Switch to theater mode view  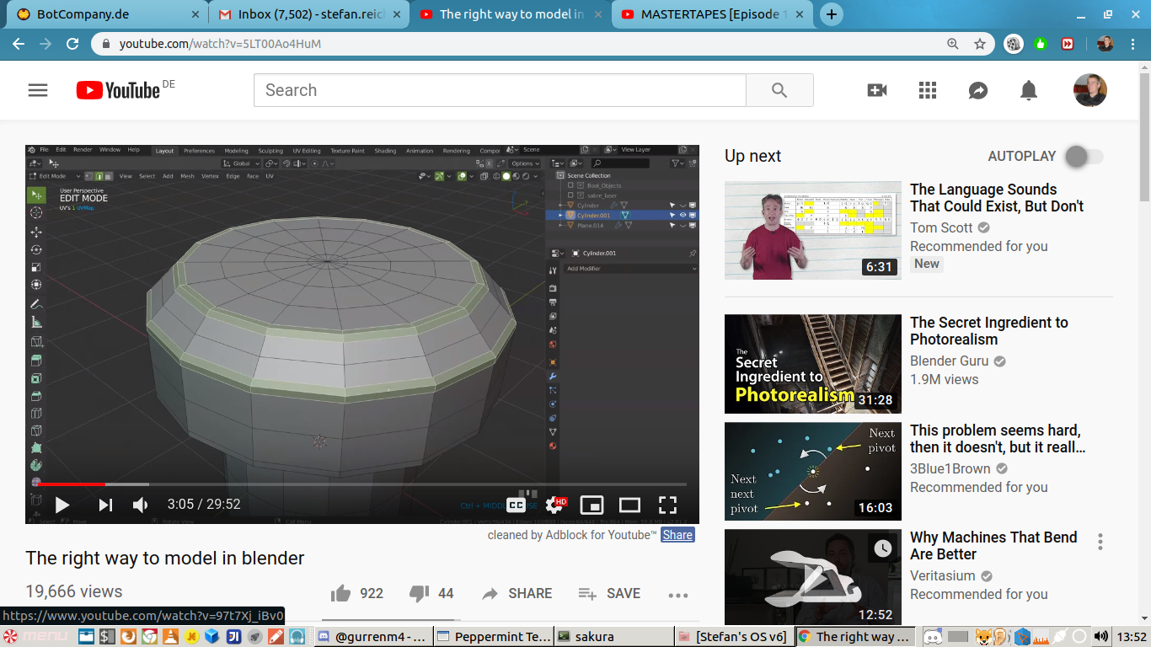[629, 505]
